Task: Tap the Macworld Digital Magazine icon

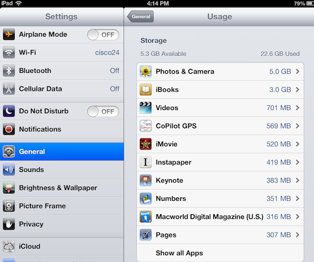Action: [x=145, y=216]
